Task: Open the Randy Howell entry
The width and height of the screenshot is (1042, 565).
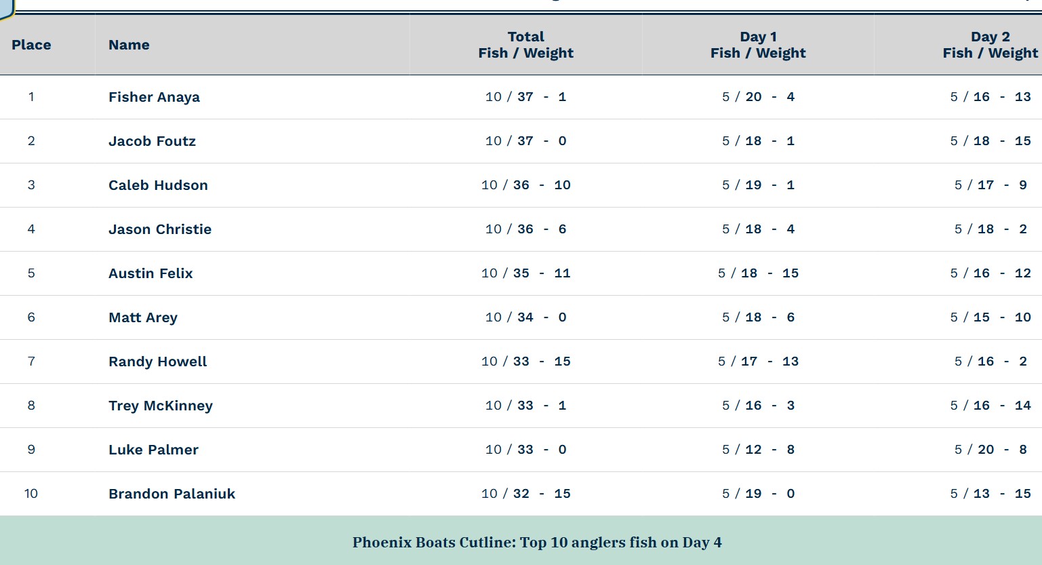Action: pyautogui.click(x=157, y=362)
